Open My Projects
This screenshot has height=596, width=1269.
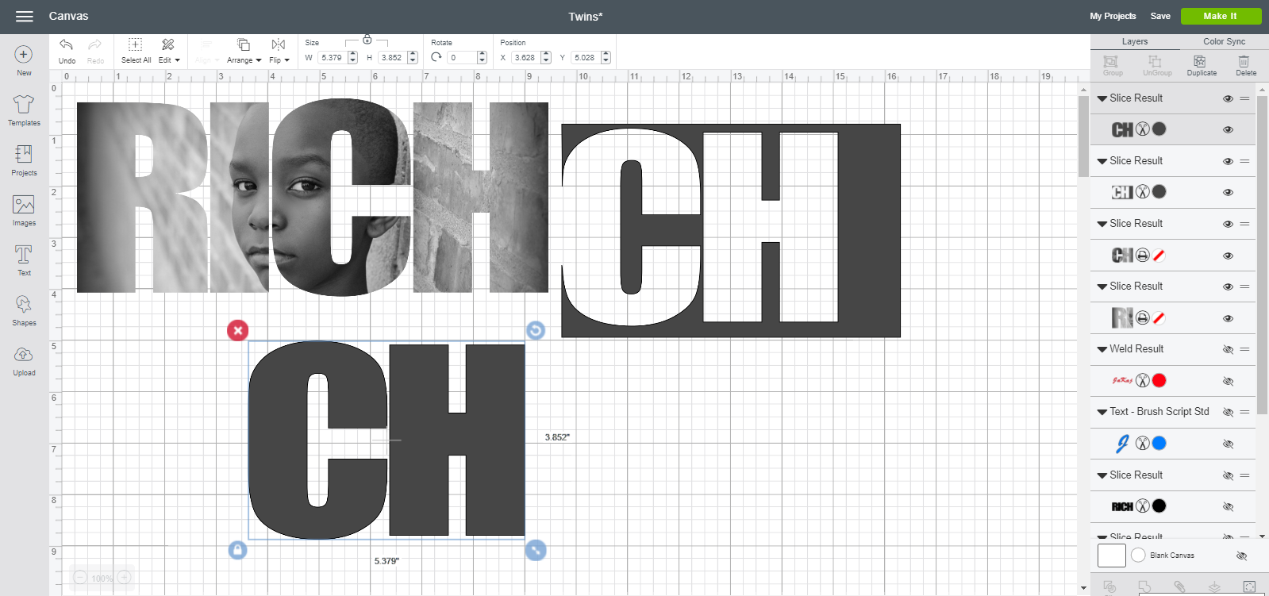pos(1113,16)
